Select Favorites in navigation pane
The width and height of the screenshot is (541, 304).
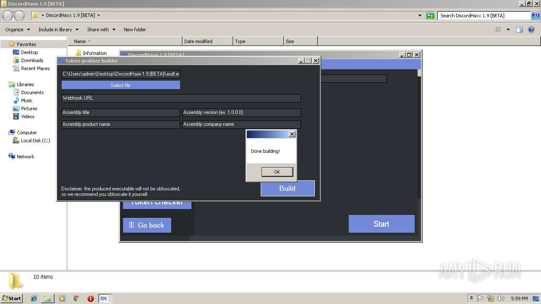26,44
